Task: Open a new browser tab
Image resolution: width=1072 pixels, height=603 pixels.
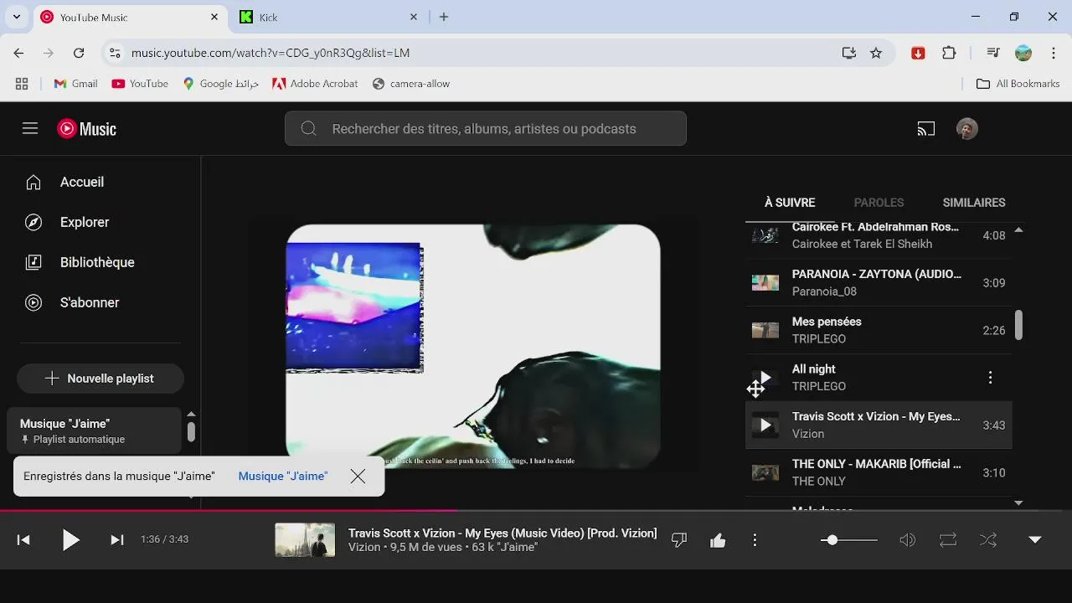Action: [x=444, y=17]
